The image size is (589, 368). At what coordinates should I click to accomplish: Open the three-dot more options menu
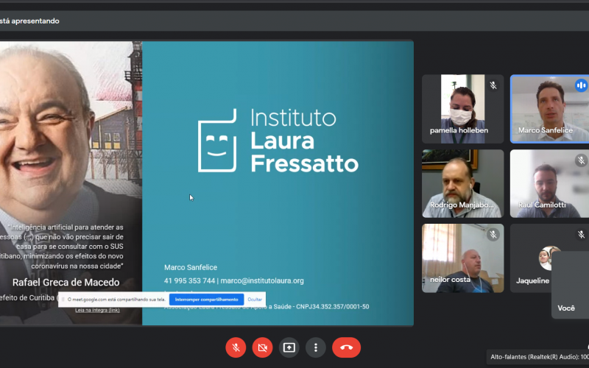click(x=316, y=347)
